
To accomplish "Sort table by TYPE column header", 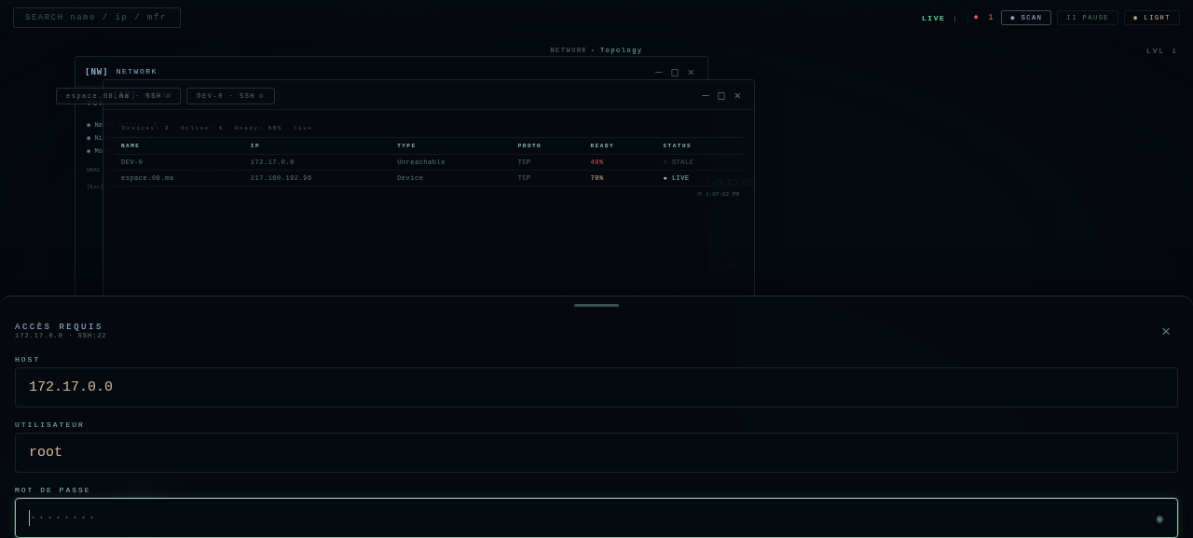I will pos(406,145).
